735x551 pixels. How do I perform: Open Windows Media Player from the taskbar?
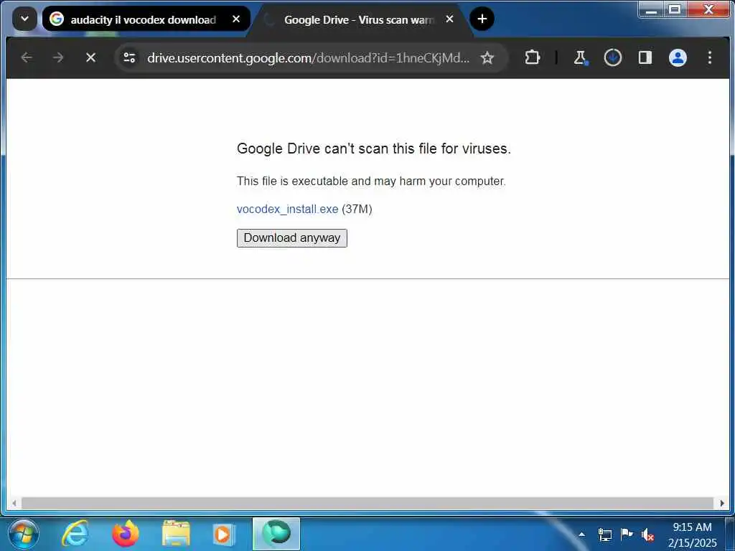point(223,534)
